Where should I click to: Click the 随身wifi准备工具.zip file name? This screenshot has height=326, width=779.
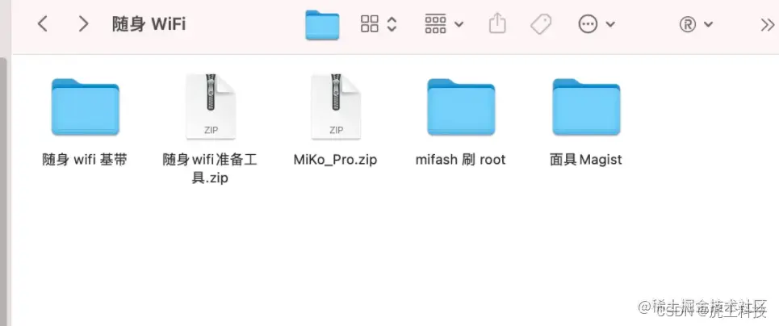(x=210, y=169)
